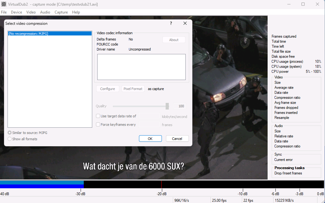
Task: Click the target data rate kilobytes field
Action: pos(149,116)
